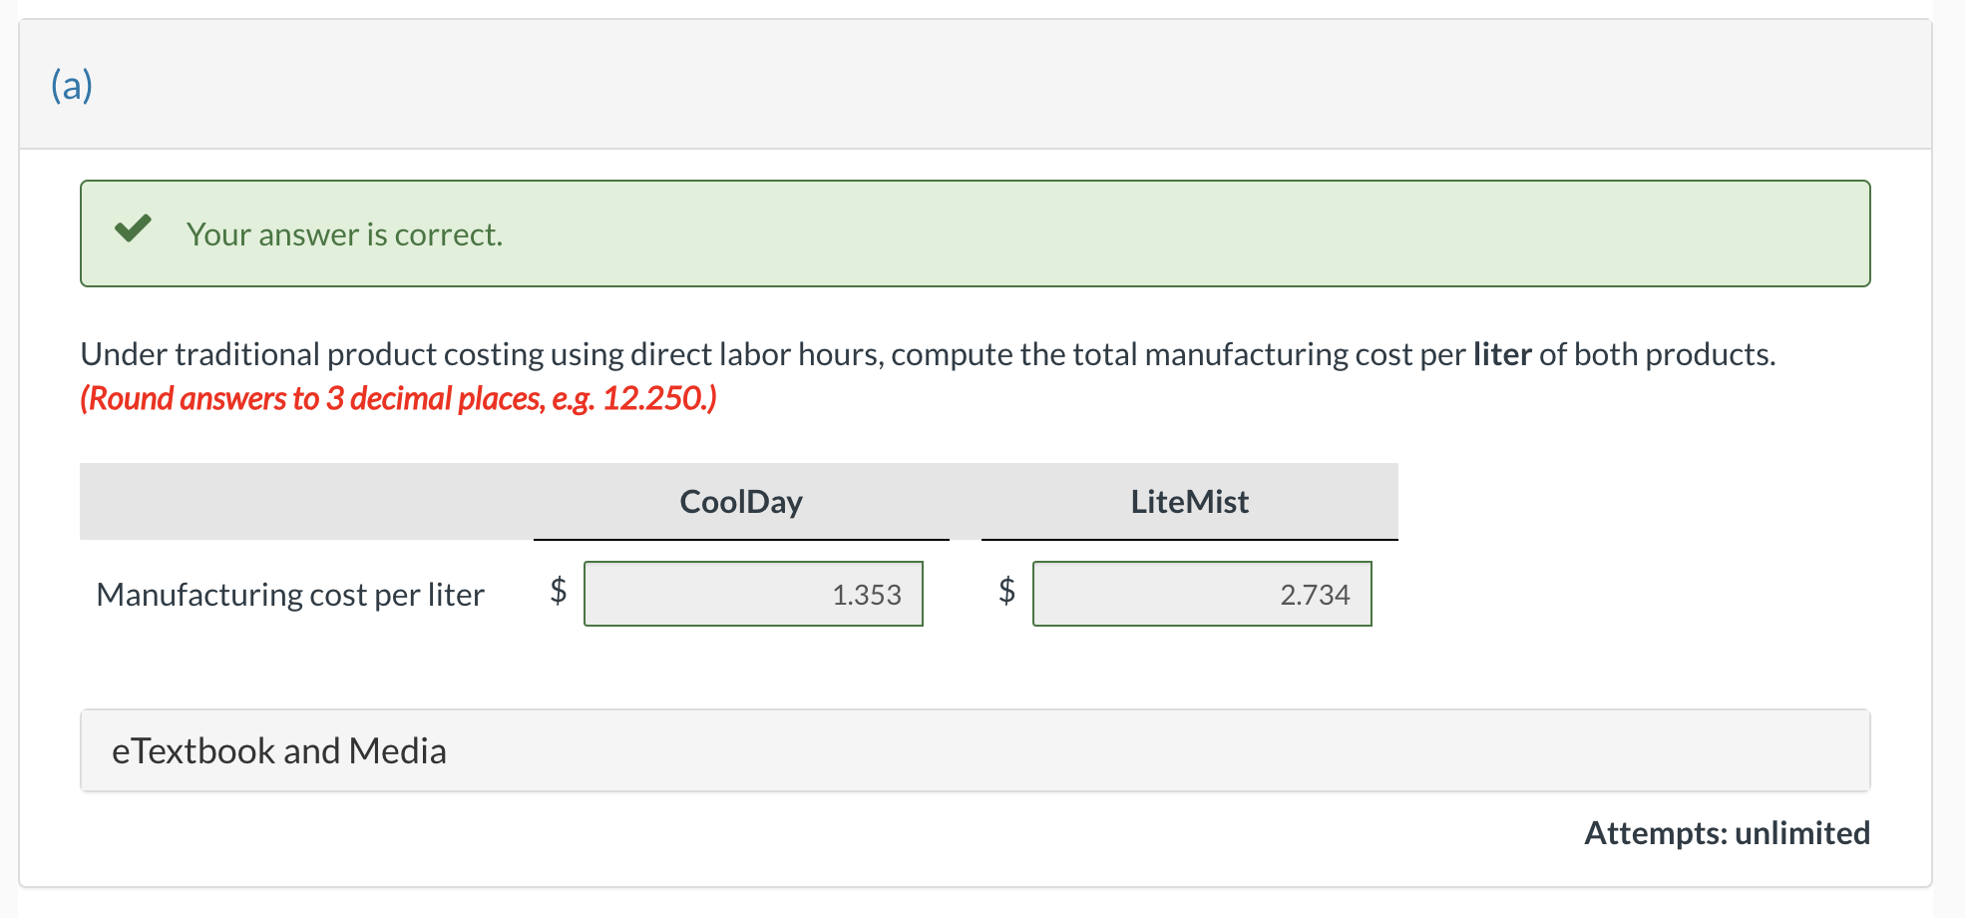Click the Manufacturing cost per liter row label
Screen dimensions: 1965x918
point(289,594)
